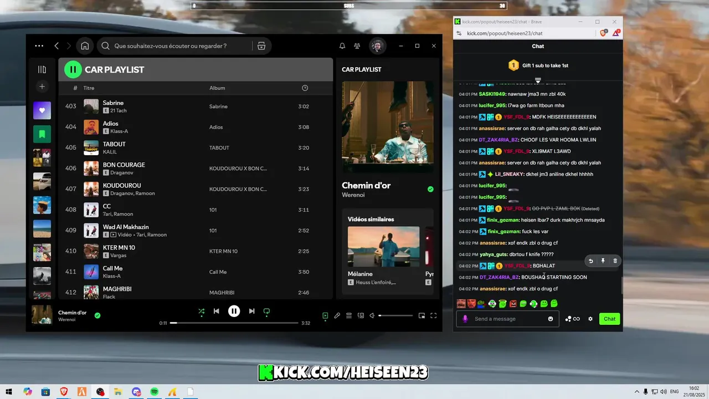The height and width of the screenshot is (399, 709).
Task: Open the Friend Activity icon
Action: (357, 46)
